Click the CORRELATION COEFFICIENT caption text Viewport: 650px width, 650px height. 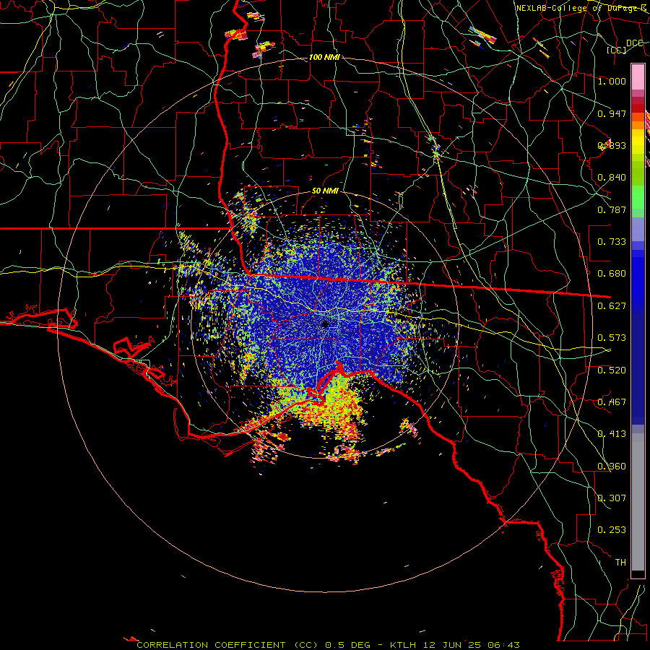pyautogui.click(x=211, y=645)
